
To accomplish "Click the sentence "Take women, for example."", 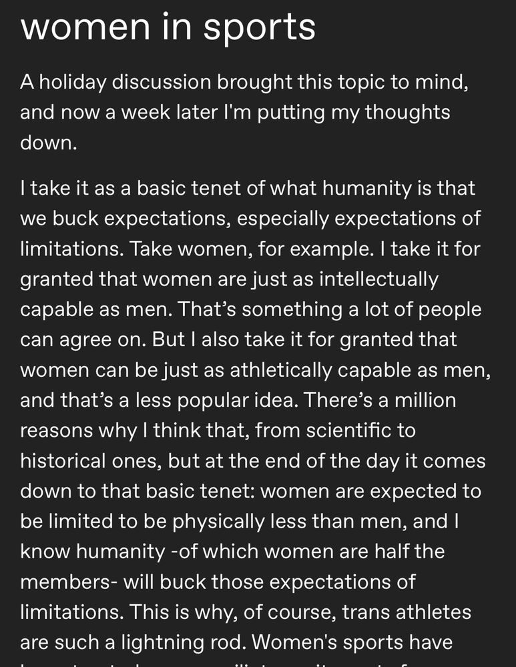I will pos(251,249).
